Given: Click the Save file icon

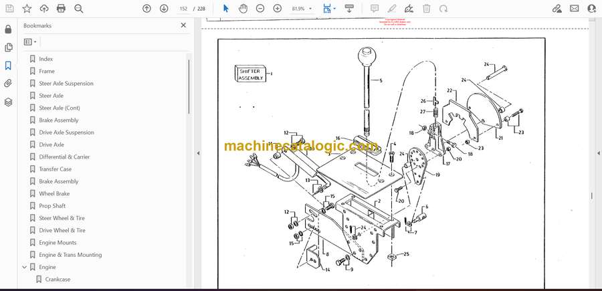Looking at the screenshot, I should 9,9.
